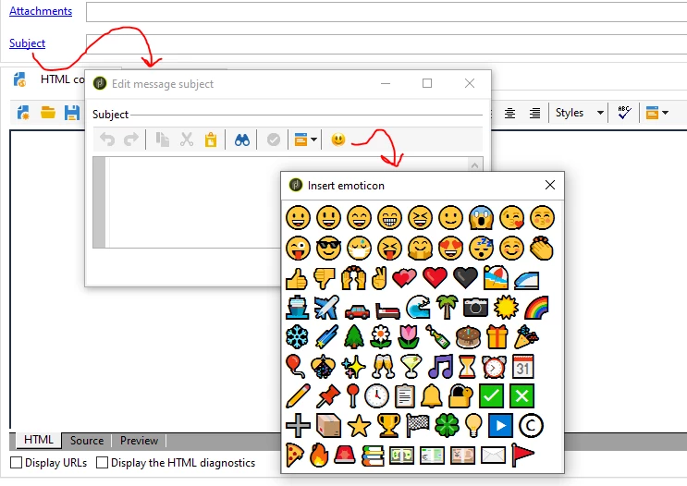Switch to the HTML tab
Image resolution: width=687 pixels, height=486 pixels.
pyautogui.click(x=39, y=440)
